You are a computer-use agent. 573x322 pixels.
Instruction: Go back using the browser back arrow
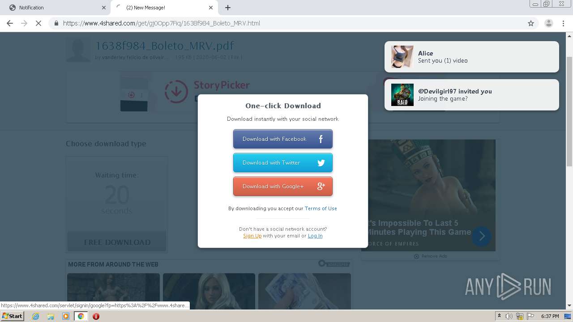pyautogui.click(x=10, y=23)
